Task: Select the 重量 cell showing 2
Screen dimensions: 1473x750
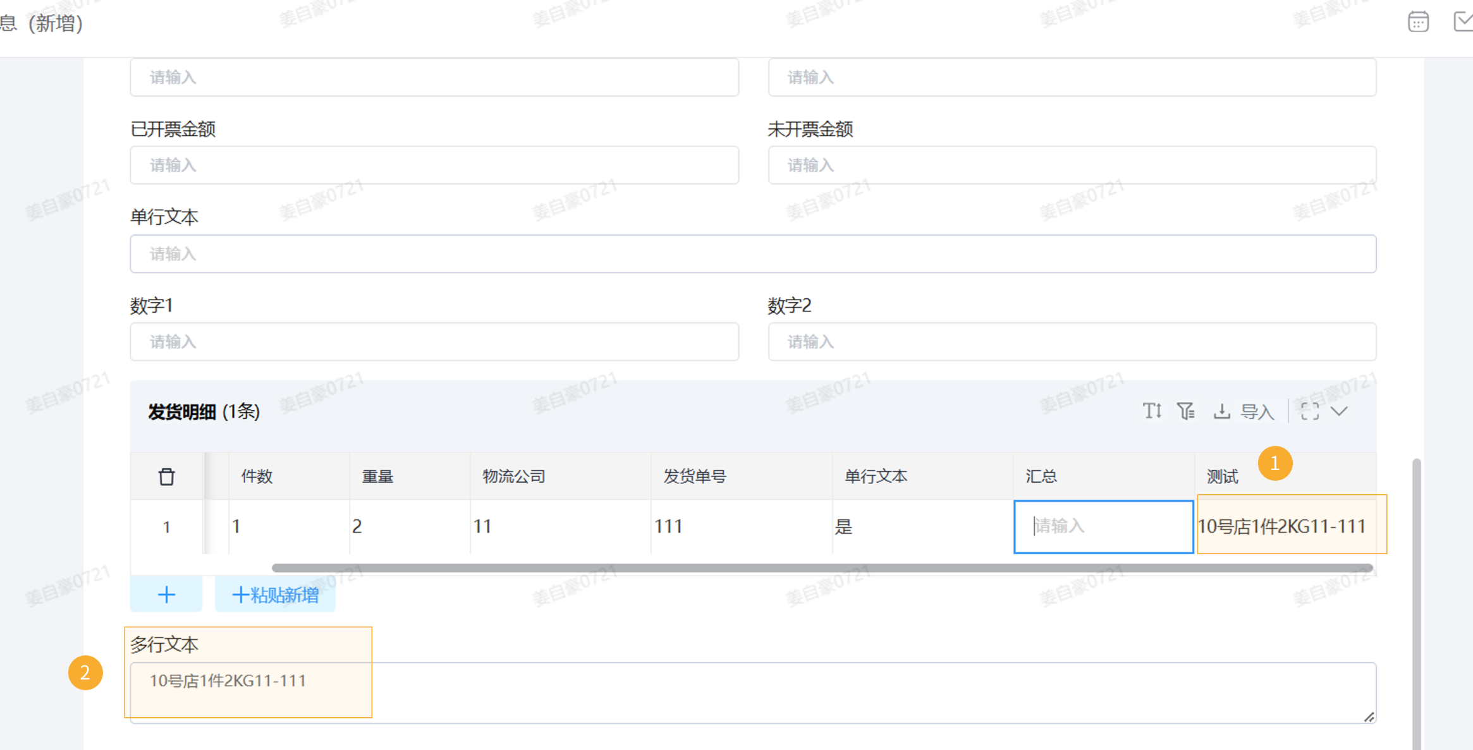Action: click(410, 526)
